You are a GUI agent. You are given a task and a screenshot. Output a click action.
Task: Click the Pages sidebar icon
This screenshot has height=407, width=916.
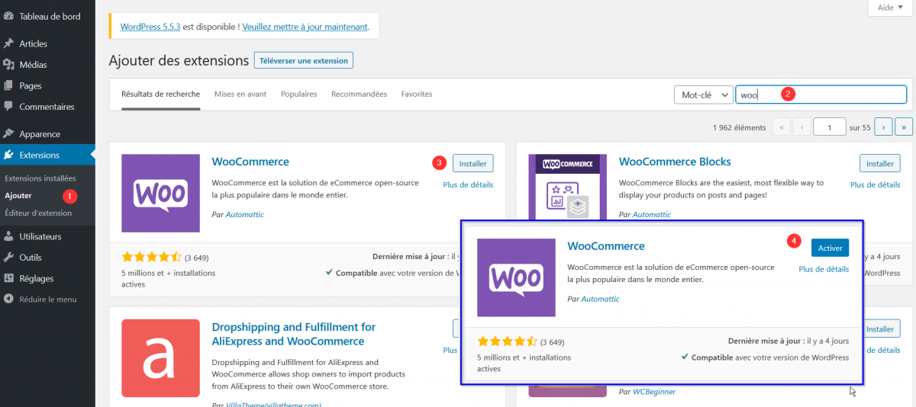point(8,85)
